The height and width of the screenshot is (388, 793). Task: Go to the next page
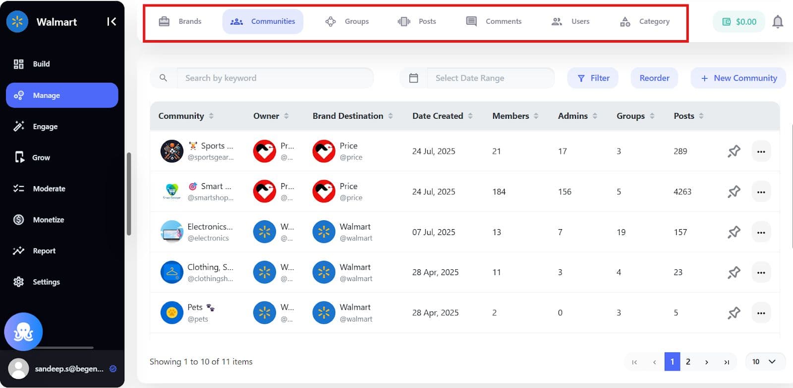tap(706, 362)
